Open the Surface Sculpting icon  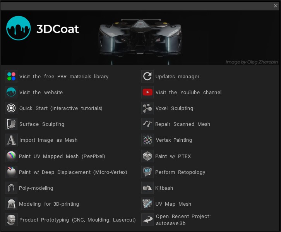pos(11,124)
